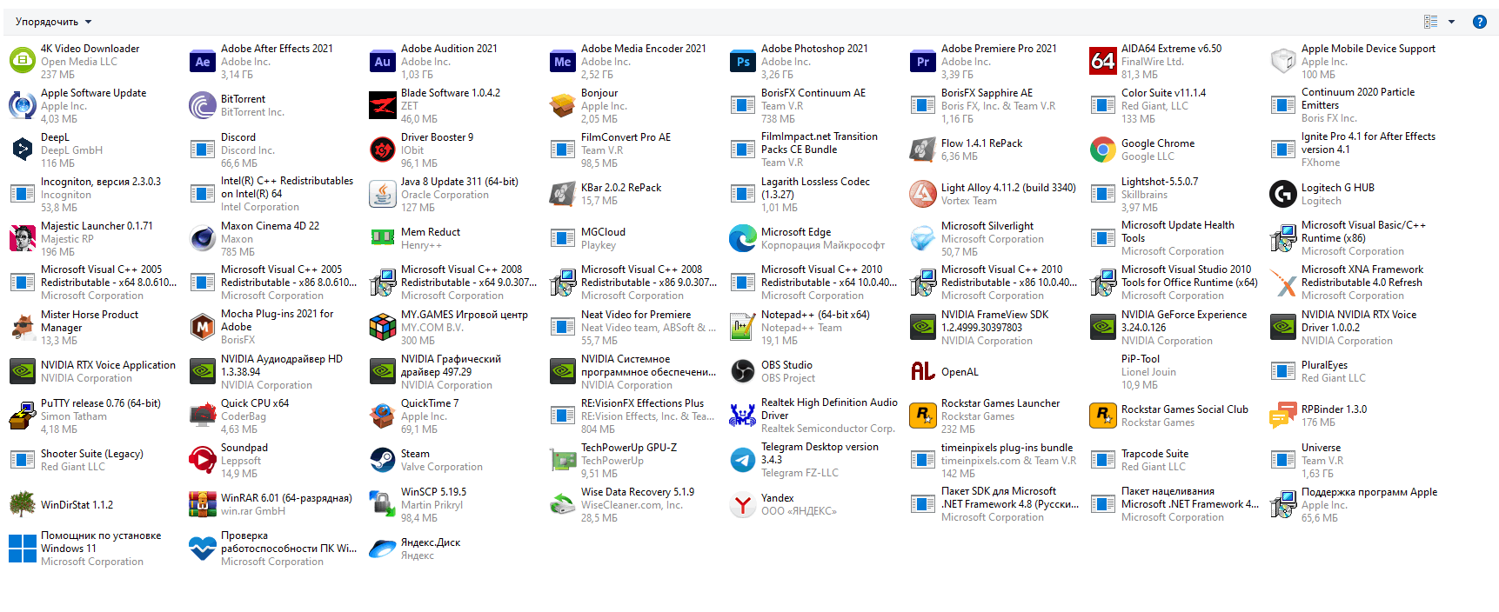Select the DeepL icon

[x=22, y=150]
